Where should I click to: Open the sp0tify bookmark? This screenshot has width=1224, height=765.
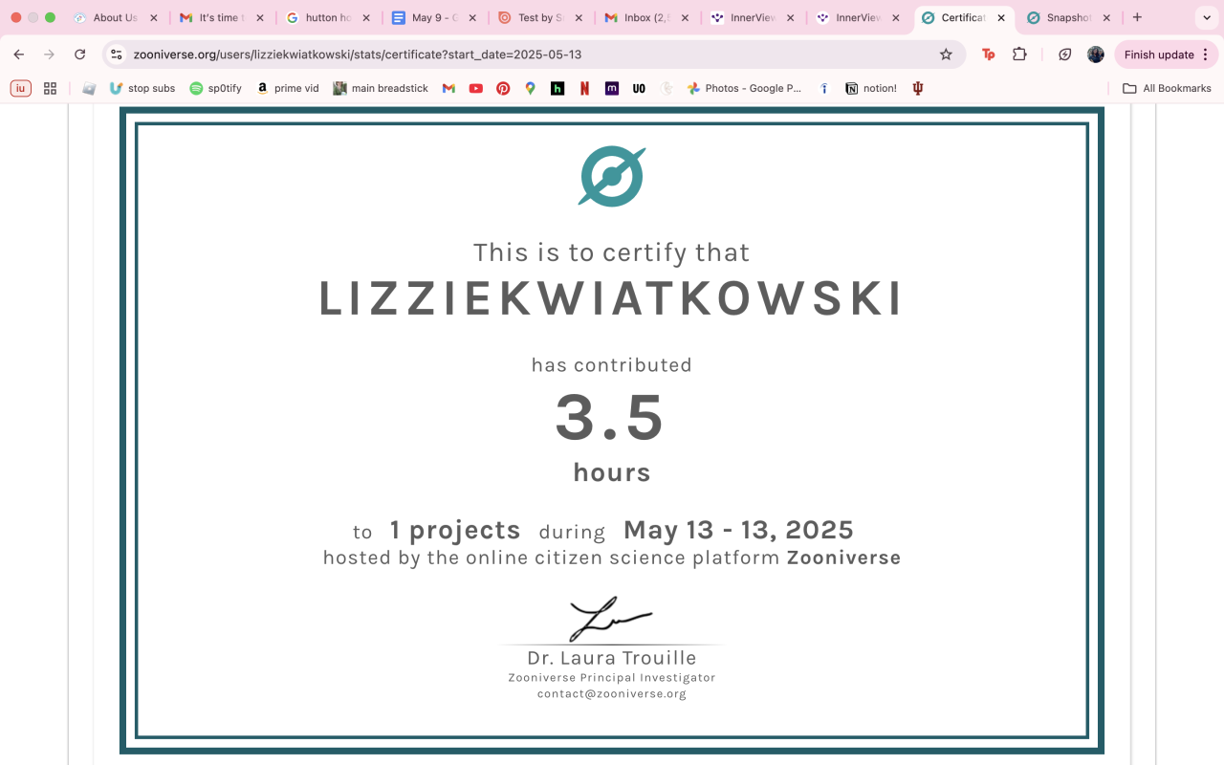click(215, 88)
